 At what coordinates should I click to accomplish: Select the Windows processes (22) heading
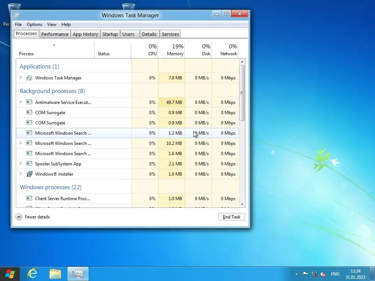pyautogui.click(x=51, y=187)
